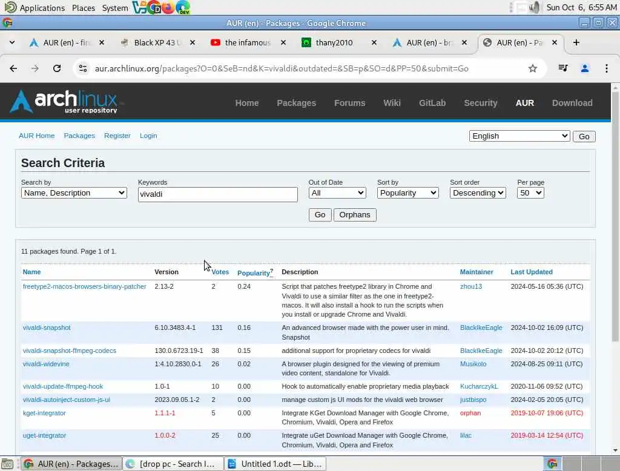
Task: Reload the page with the refresh icon
Action: pyautogui.click(x=57, y=68)
